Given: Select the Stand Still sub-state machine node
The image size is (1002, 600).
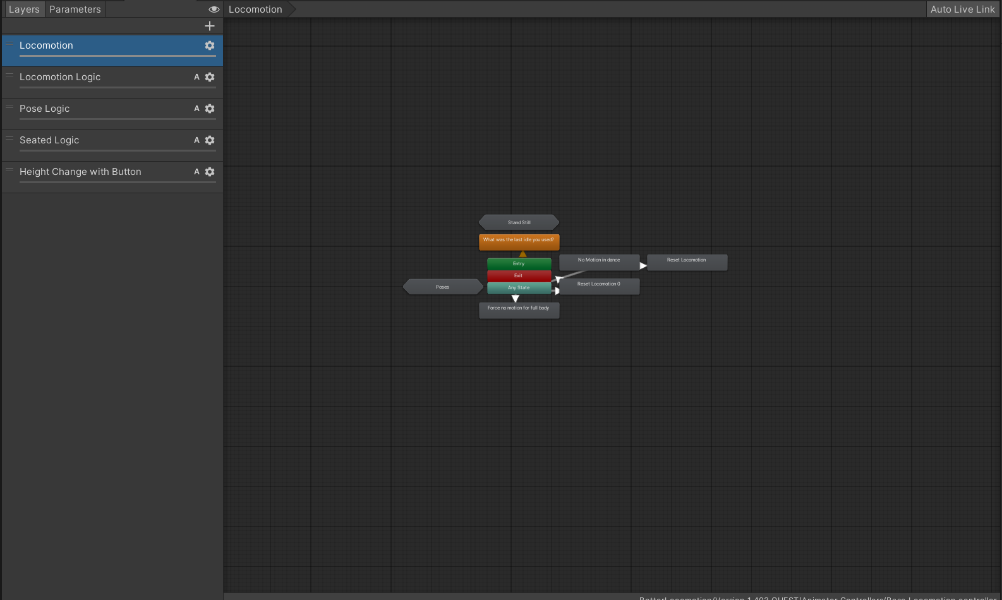Looking at the screenshot, I should click(519, 222).
